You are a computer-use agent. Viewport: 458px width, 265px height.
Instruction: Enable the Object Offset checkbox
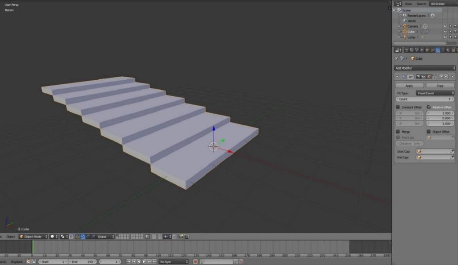pyautogui.click(x=429, y=132)
